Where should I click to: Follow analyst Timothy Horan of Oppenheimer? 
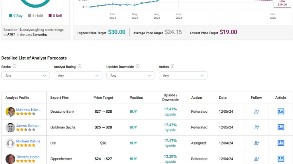pos(256,159)
